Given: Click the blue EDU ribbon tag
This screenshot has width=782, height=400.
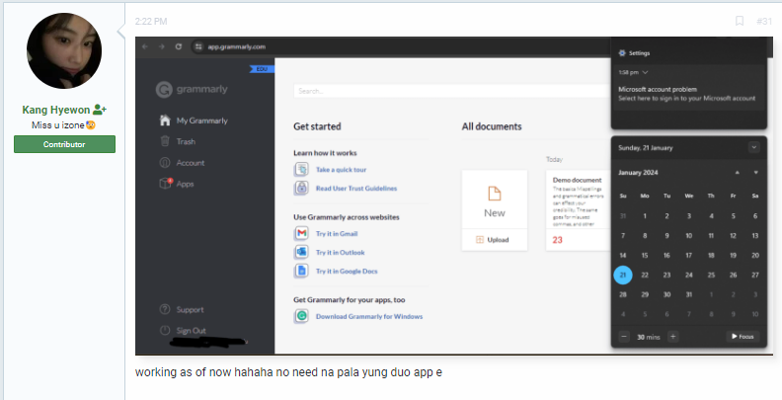Looking at the screenshot, I should point(262,69).
